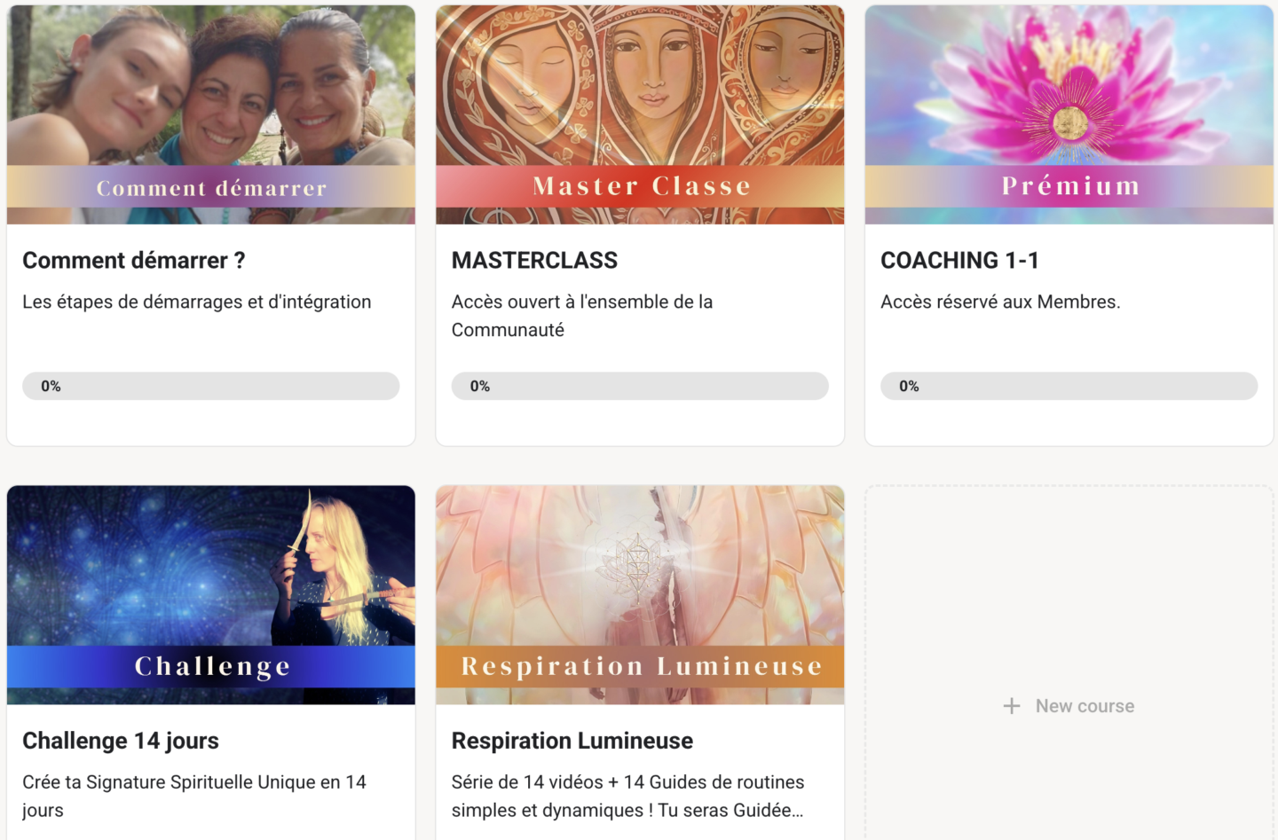Click the MASTERCLASS progress bar
Image resolution: width=1278 pixels, height=840 pixels.
[640, 386]
